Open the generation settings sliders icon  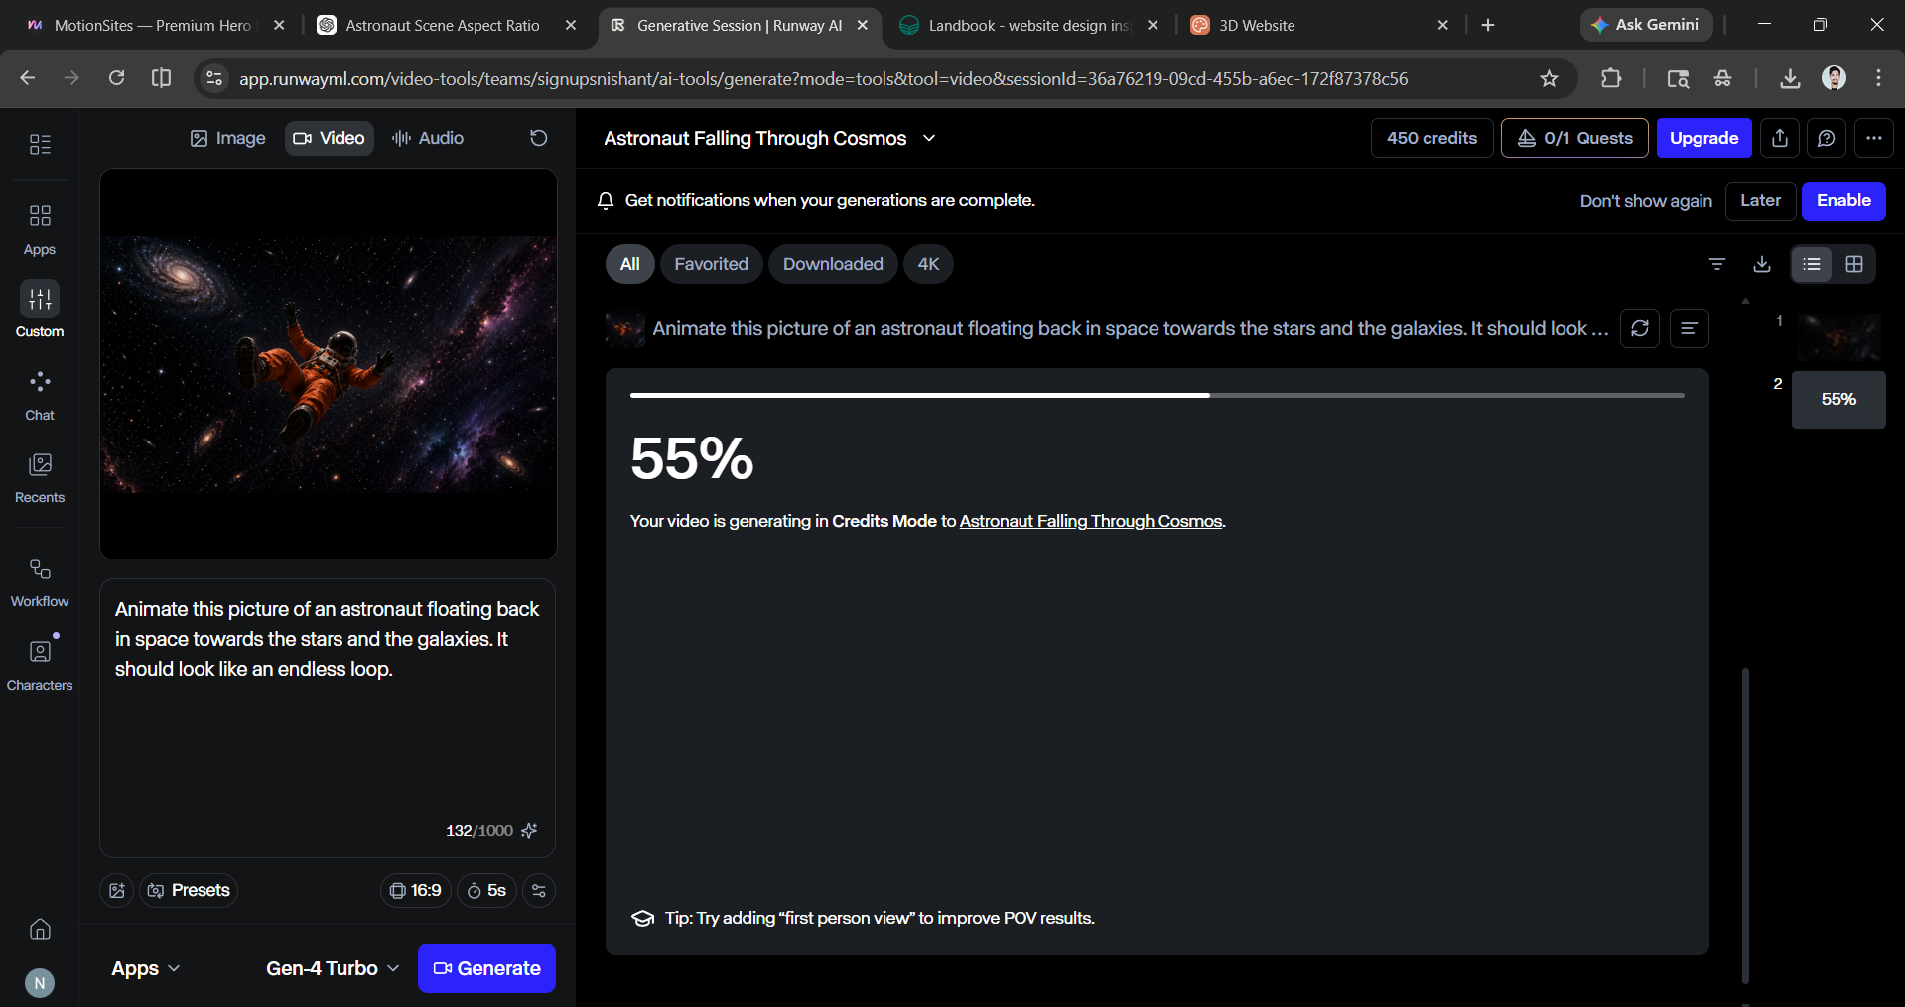point(539,891)
